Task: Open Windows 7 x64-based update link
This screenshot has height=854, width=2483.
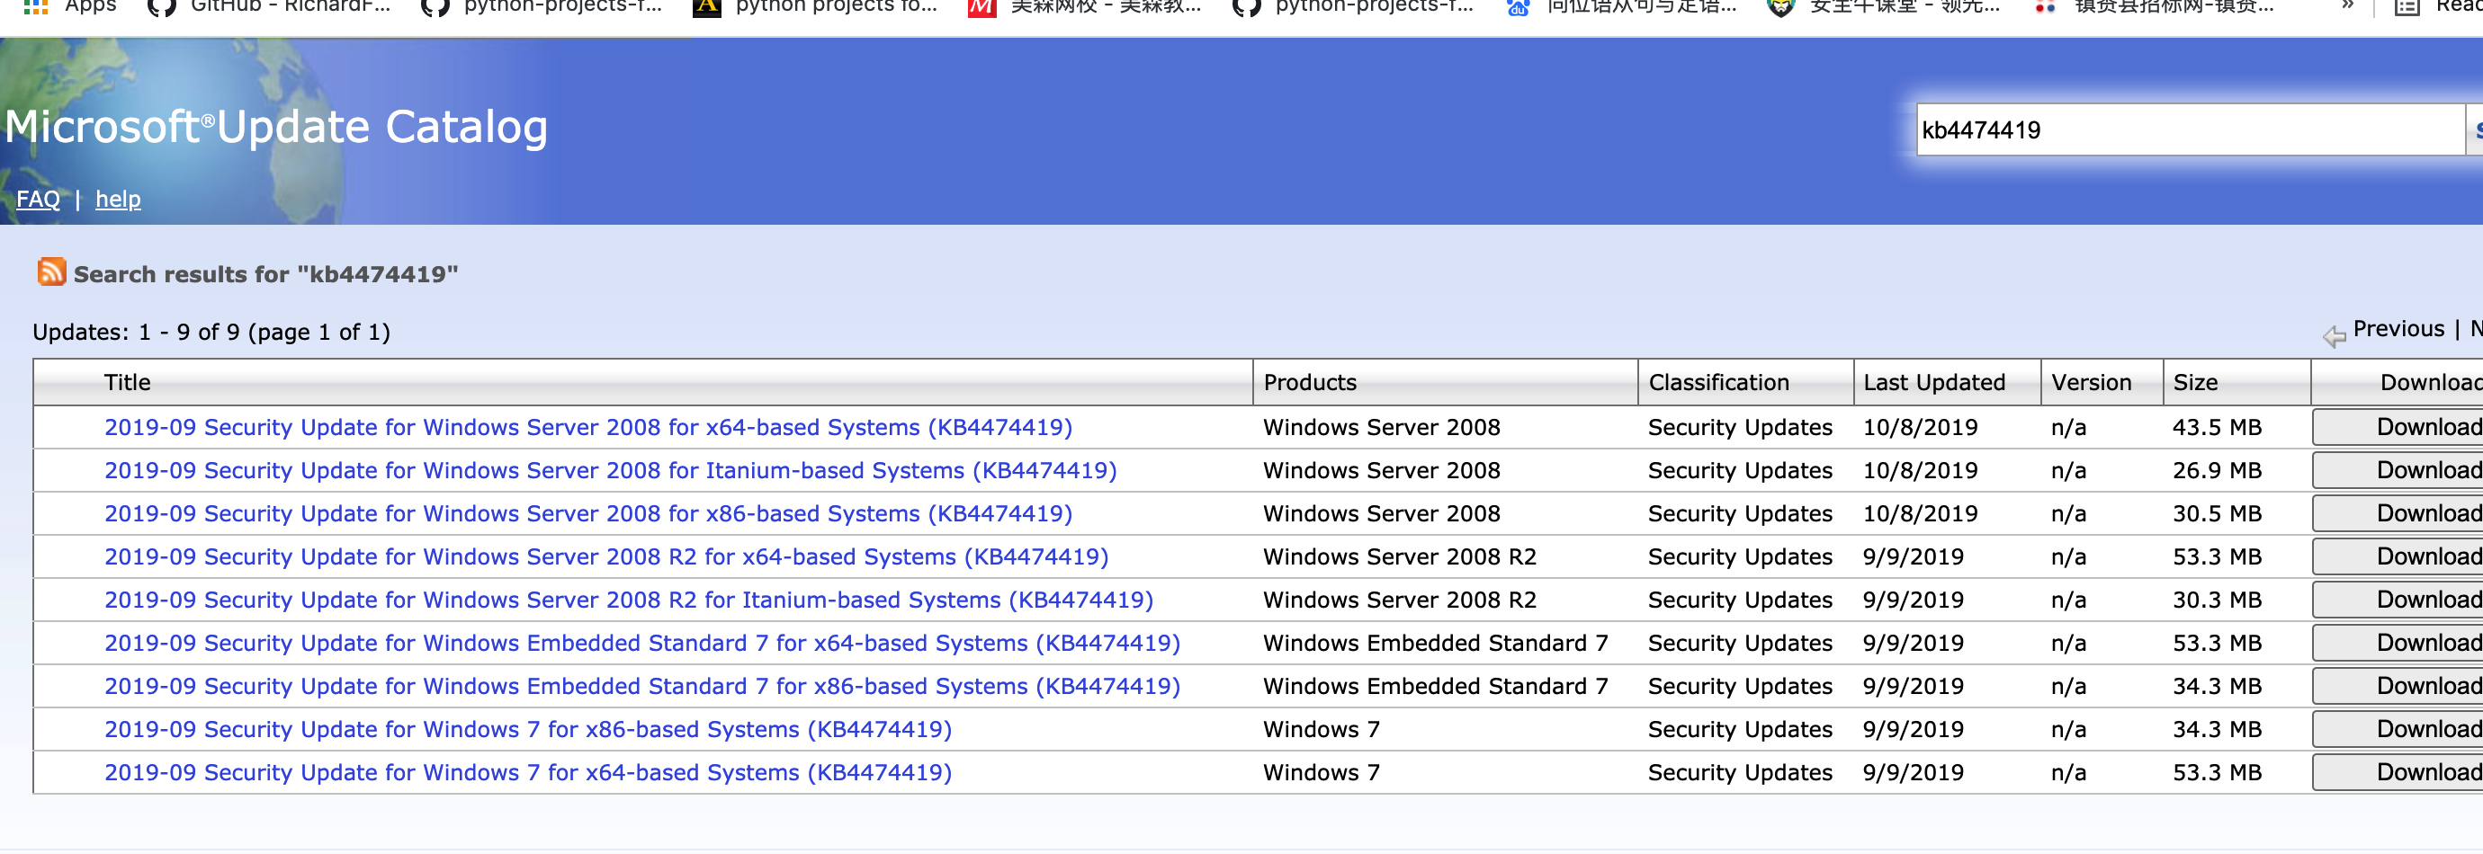Action: tap(528, 774)
